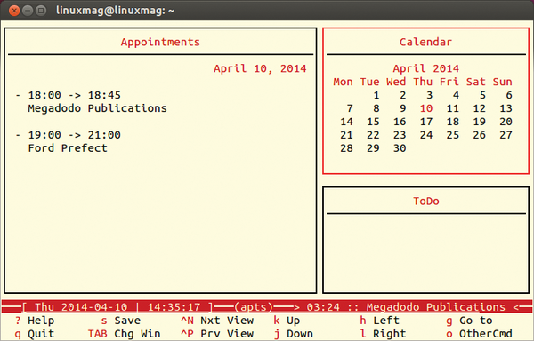Select day 8 in the calendar
The height and width of the screenshot is (341, 534).
(x=376, y=108)
